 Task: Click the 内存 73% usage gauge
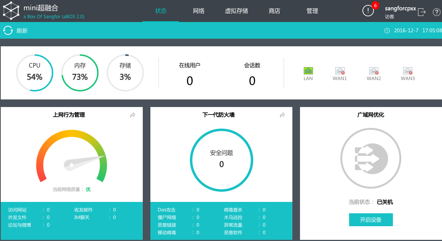click(x=80, y=73)
